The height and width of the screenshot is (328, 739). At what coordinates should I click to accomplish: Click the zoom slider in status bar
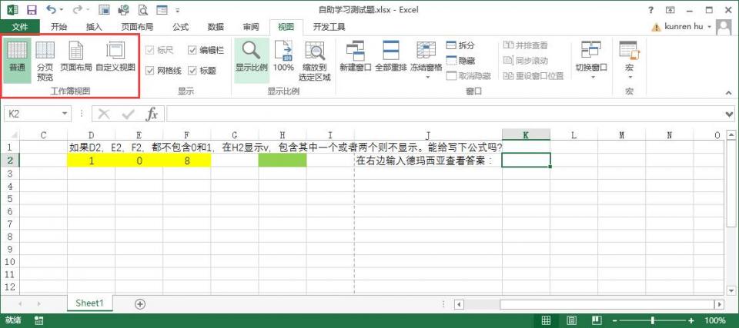tap(653, 320)
